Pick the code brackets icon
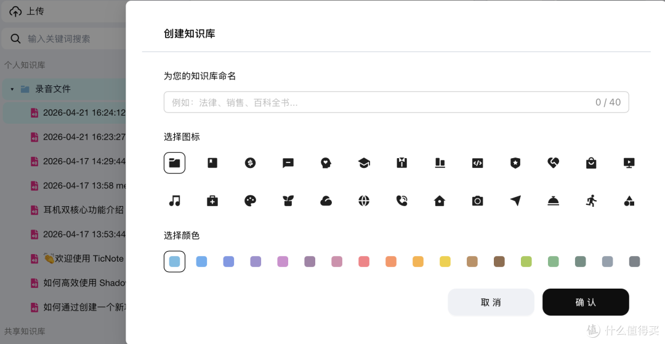 pyautogui.click(x=478, y=162)
